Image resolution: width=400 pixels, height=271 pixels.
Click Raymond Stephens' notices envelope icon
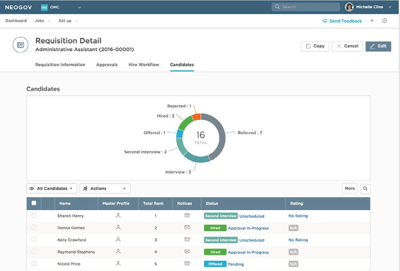click(x=187, y=251)
